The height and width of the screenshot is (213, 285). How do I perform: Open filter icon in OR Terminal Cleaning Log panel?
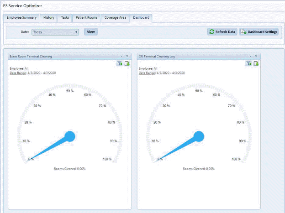click(249, 63)
